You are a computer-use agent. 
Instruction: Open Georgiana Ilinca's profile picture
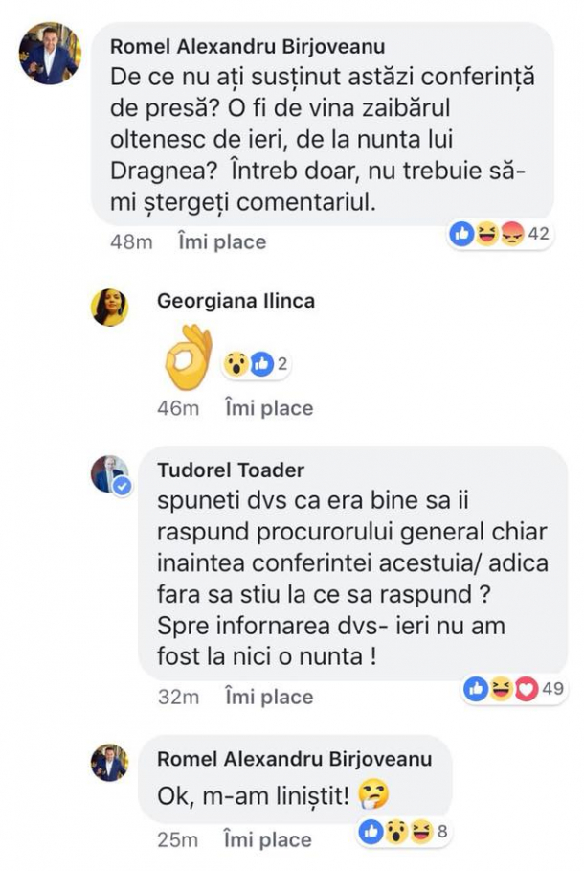[109, 308]
